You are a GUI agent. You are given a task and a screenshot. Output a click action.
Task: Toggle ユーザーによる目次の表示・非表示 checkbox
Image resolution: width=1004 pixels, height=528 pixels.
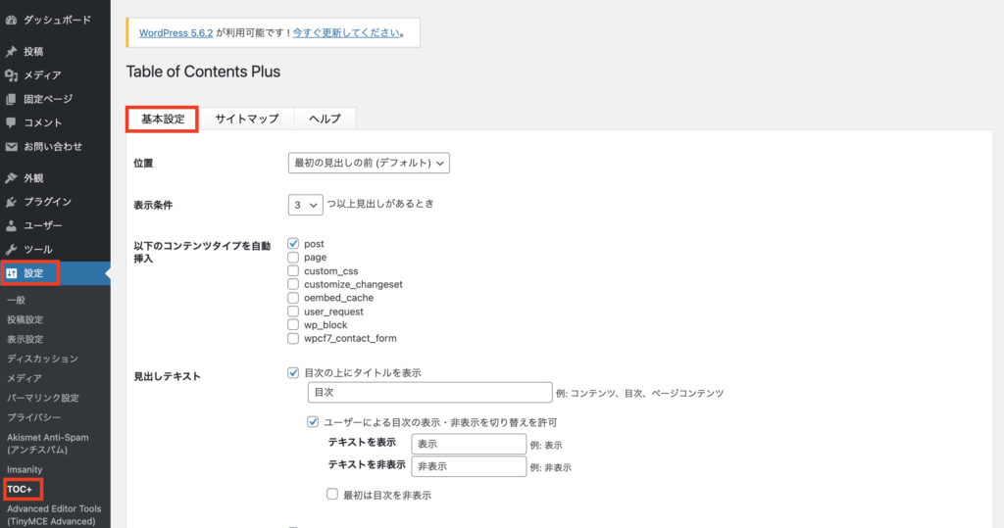[313, 422]
